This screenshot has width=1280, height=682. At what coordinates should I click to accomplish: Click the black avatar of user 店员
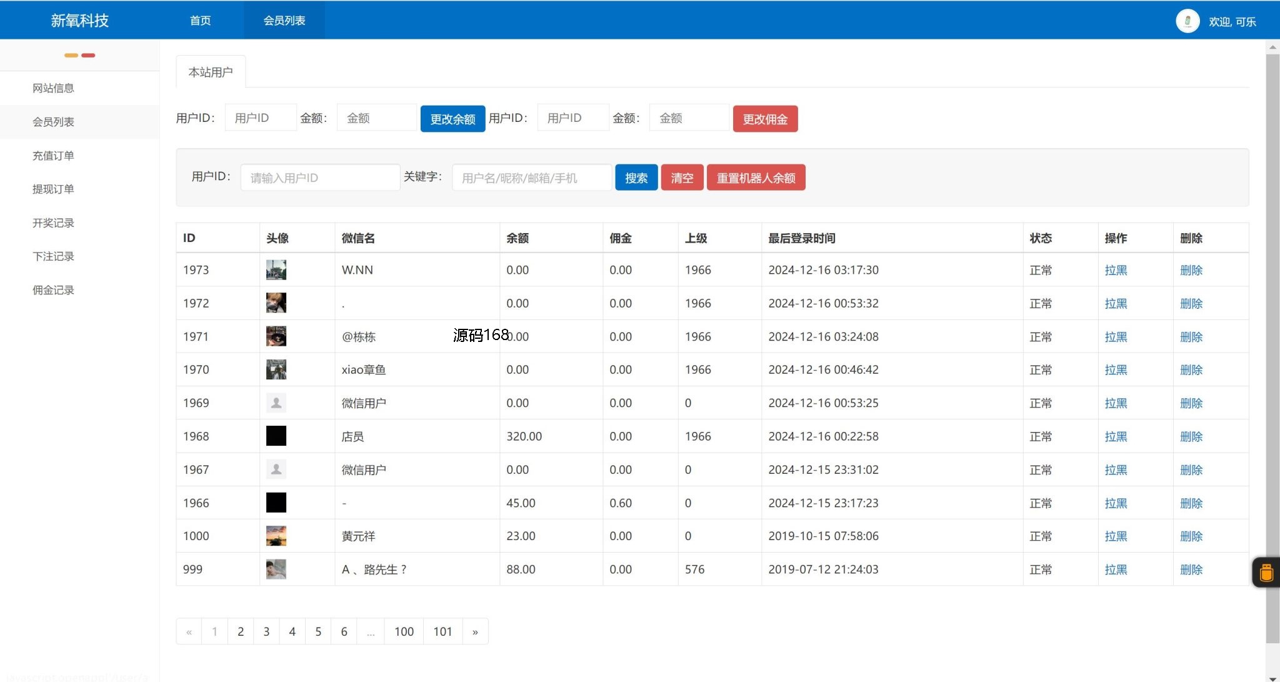click(x=276, y=436)
